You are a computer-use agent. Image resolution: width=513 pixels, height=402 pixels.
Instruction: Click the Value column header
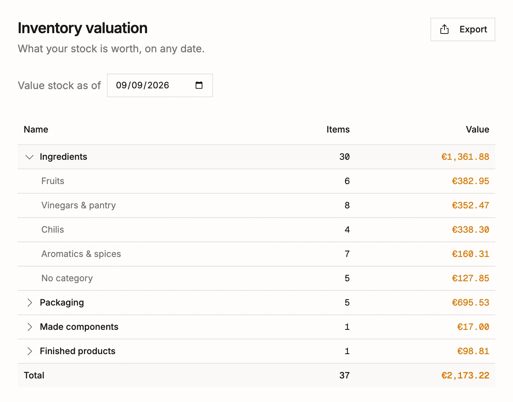[x=477, y=130]
